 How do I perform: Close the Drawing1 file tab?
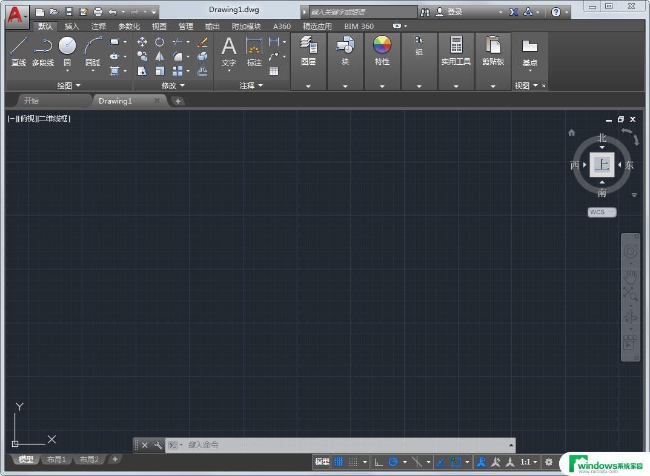point(157,101)
